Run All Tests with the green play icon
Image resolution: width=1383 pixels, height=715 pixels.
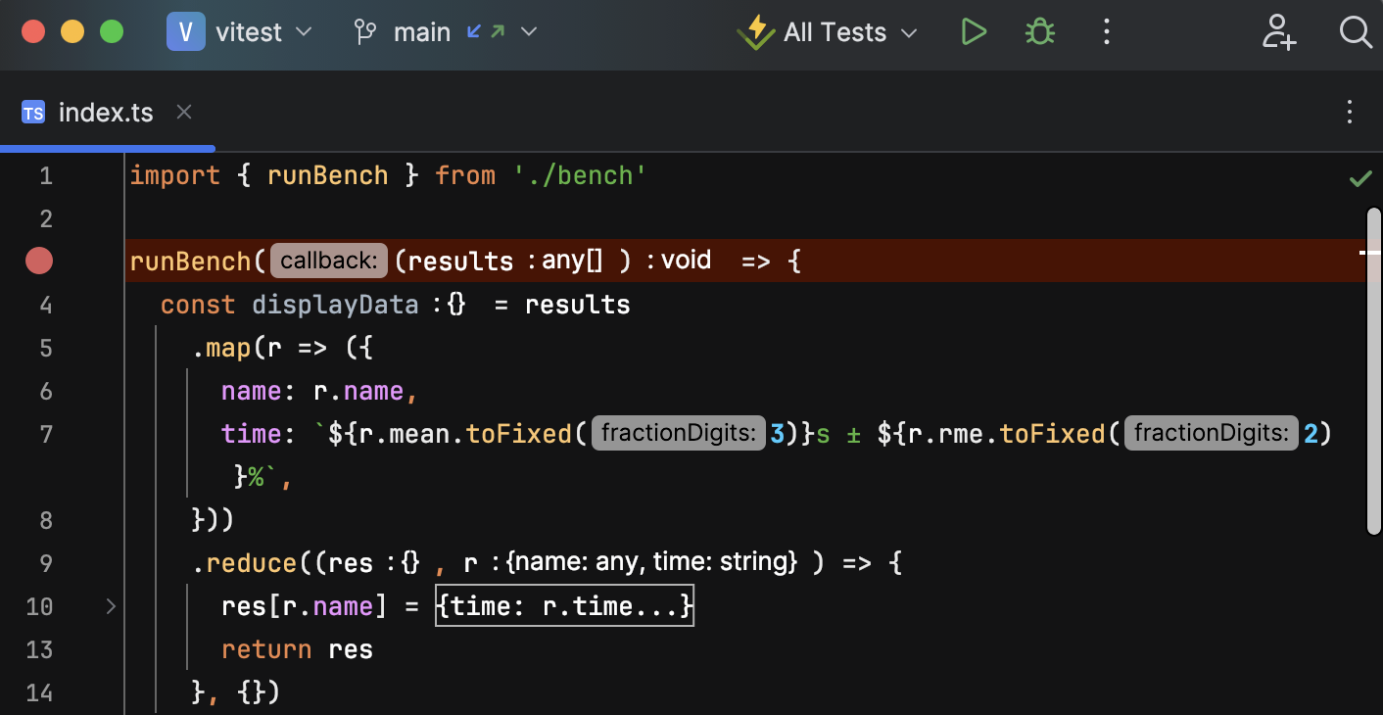pyautogui.click(x=973, y=32)
